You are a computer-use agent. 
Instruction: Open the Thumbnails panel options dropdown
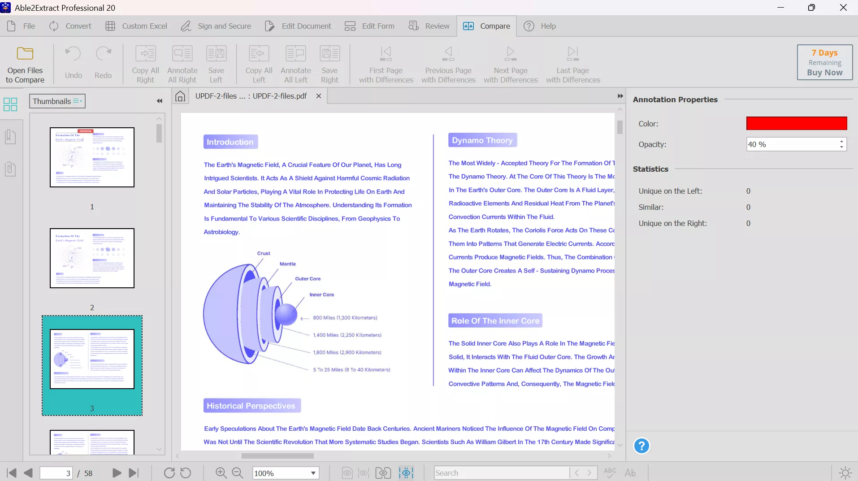[78, 101]
